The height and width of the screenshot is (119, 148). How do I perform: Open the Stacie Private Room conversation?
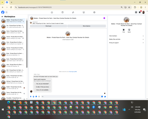(x=13, y=32)
